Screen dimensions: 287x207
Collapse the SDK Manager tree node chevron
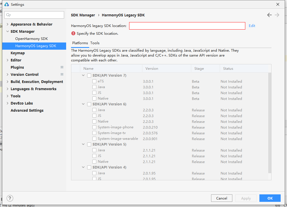[7, 31]
